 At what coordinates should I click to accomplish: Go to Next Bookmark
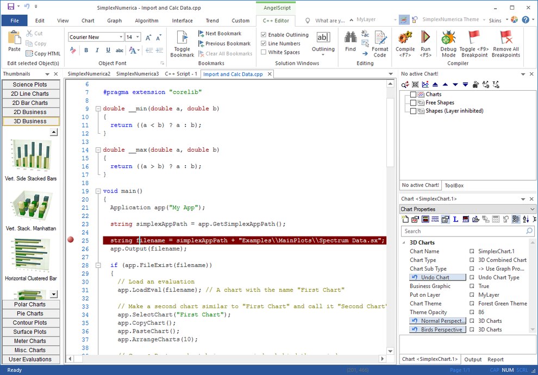pos(220,33)
